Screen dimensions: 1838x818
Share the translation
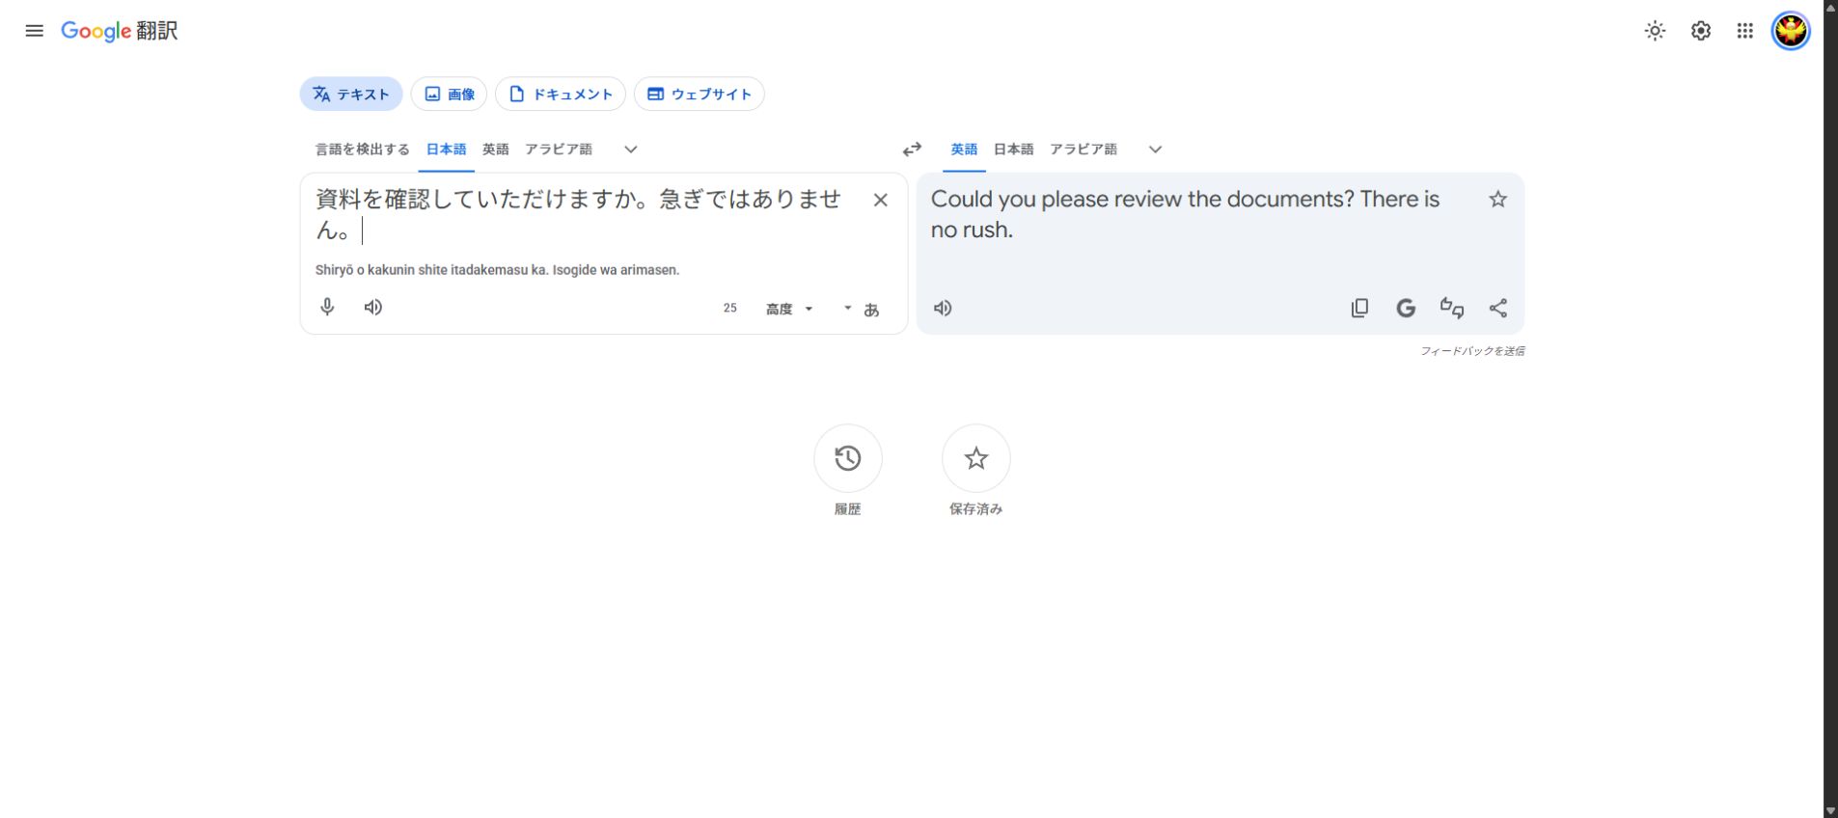(1497, 308)
